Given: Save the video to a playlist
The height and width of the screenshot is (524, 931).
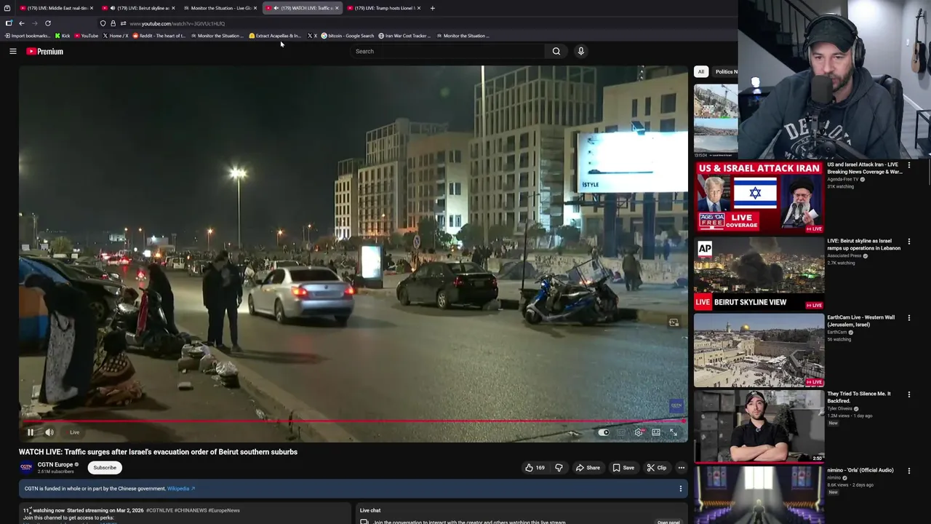Looking at the screenshot, I should point(623,468).
